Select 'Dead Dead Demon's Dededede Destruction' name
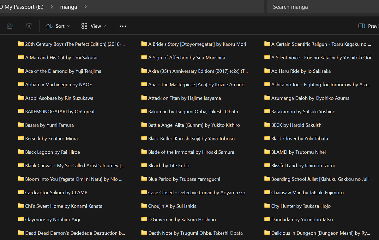This screenshot has width=379, height=240. click(75, 233)
